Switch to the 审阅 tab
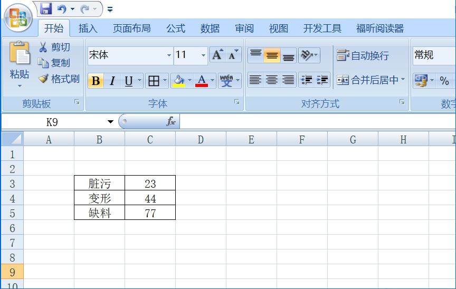This screenshot has width=456, height=289. click(244, 28)
